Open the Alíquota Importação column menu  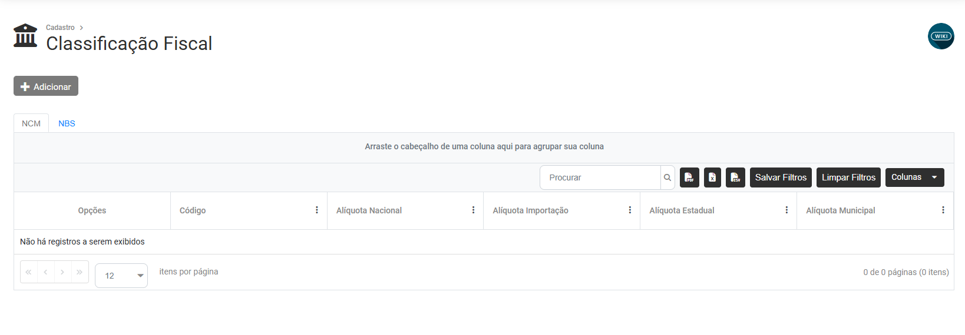630,210
